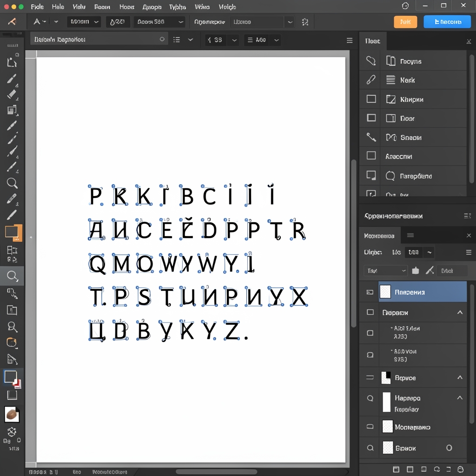
Task: Click the orange color swatch in left toolbar
Action: click(x=13, y=233)
